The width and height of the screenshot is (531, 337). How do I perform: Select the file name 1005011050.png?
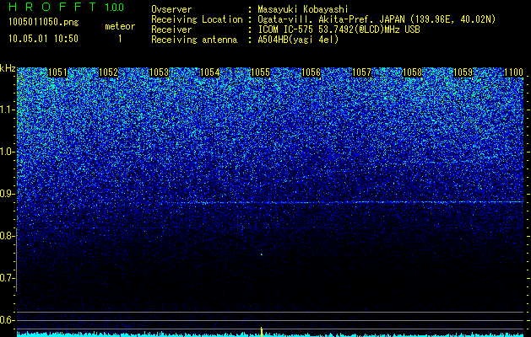point(43,22)
